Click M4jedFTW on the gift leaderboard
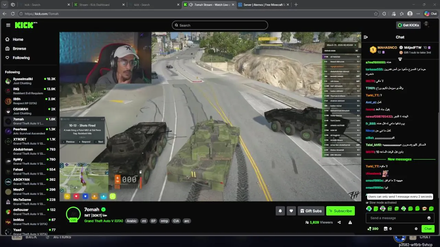The width and height of the screenshot is (440, 247). [412, 48]
